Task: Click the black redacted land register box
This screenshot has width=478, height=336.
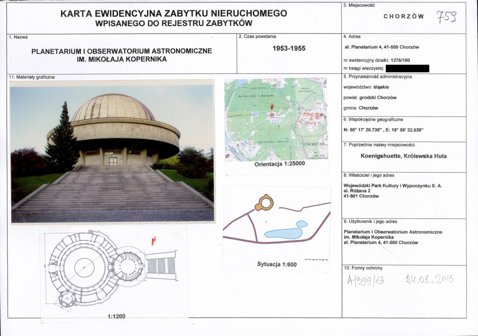Action: (407, 68)
